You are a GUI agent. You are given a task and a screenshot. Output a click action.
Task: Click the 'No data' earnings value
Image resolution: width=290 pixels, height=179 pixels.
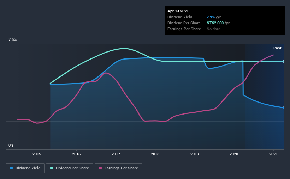[213, 29]
